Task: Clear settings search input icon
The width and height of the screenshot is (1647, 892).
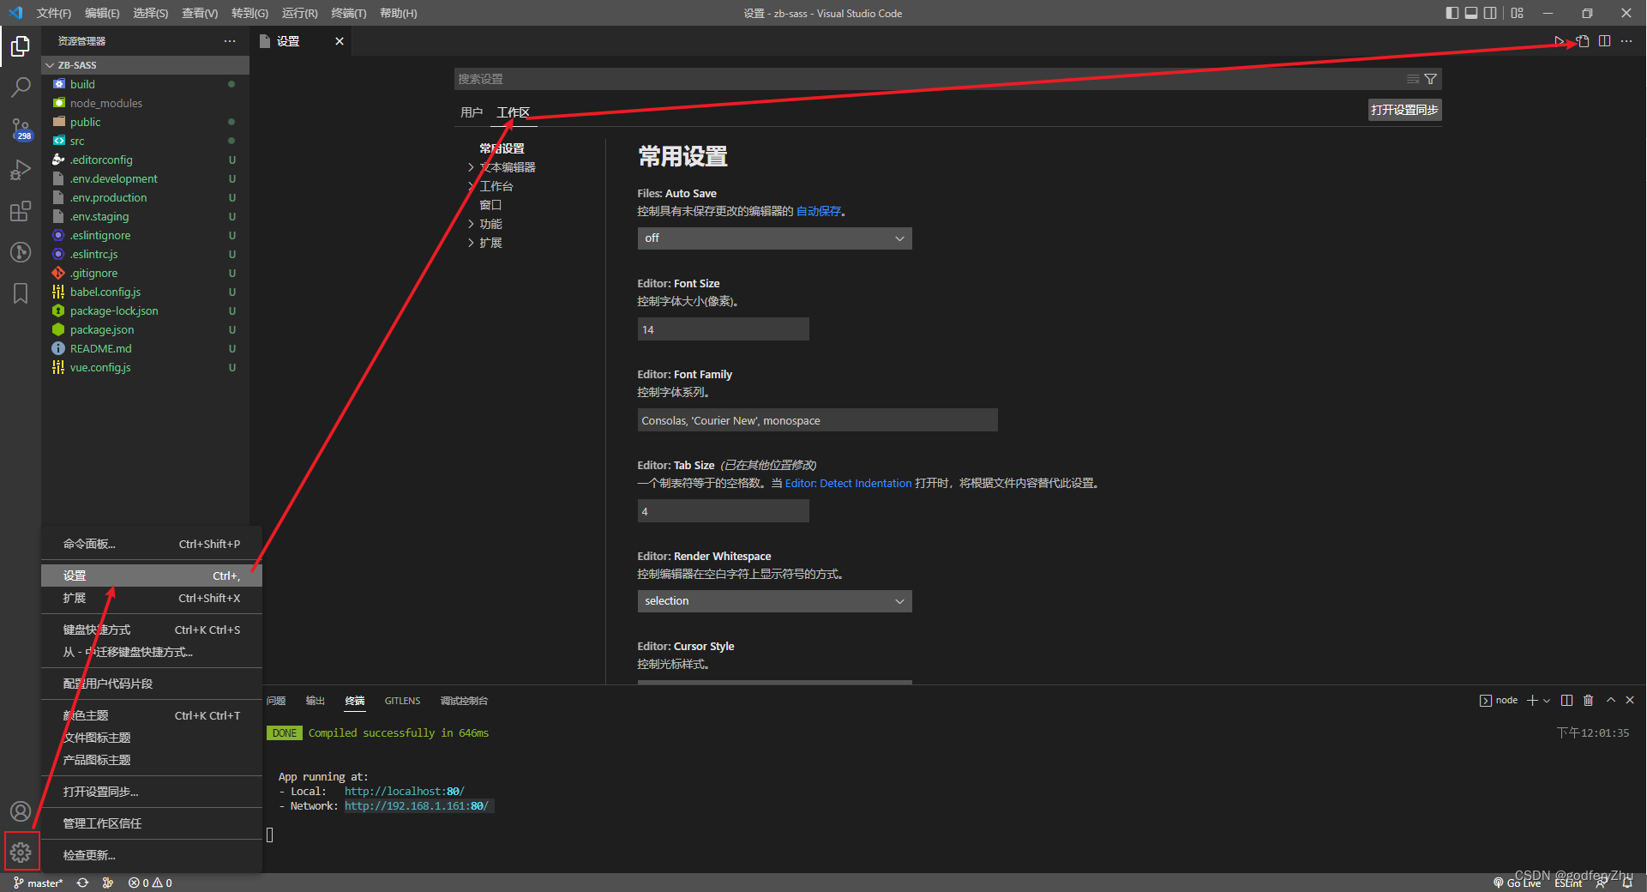Action: [1413, 79]
